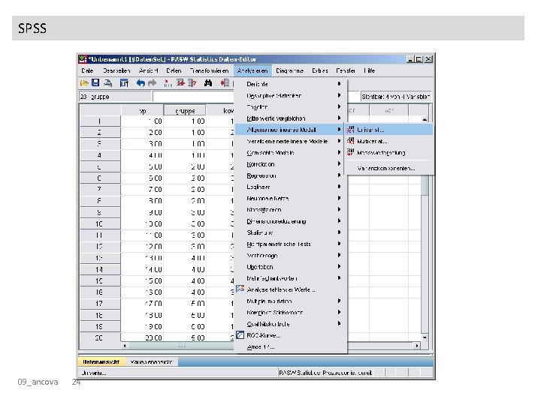Select Nichtparametrische Tests menu entry
Image resolution: width=541 pixels, height=405 pixels.
tap(289, 244)
